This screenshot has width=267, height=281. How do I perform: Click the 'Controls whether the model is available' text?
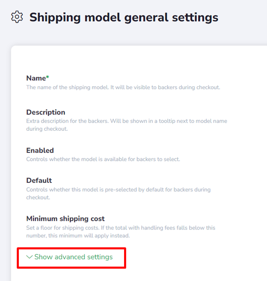coord(103,159)
